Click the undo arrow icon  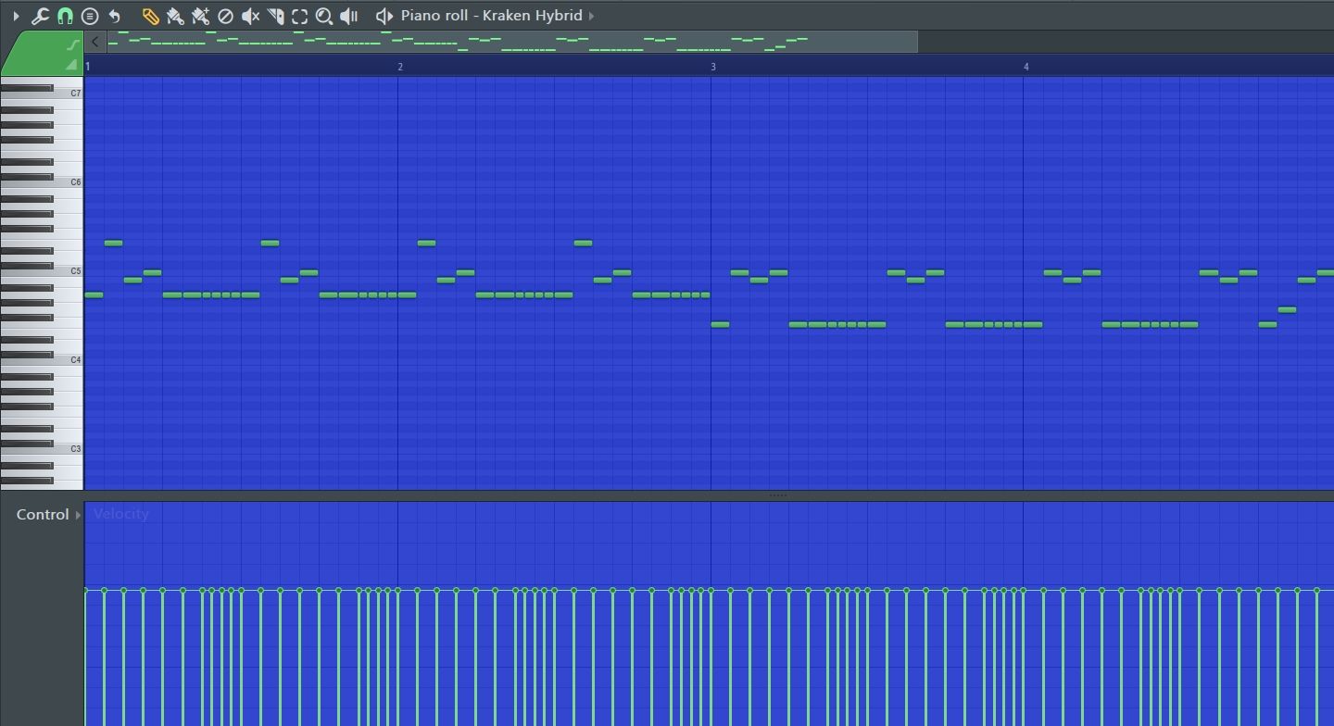coord(115,16)
